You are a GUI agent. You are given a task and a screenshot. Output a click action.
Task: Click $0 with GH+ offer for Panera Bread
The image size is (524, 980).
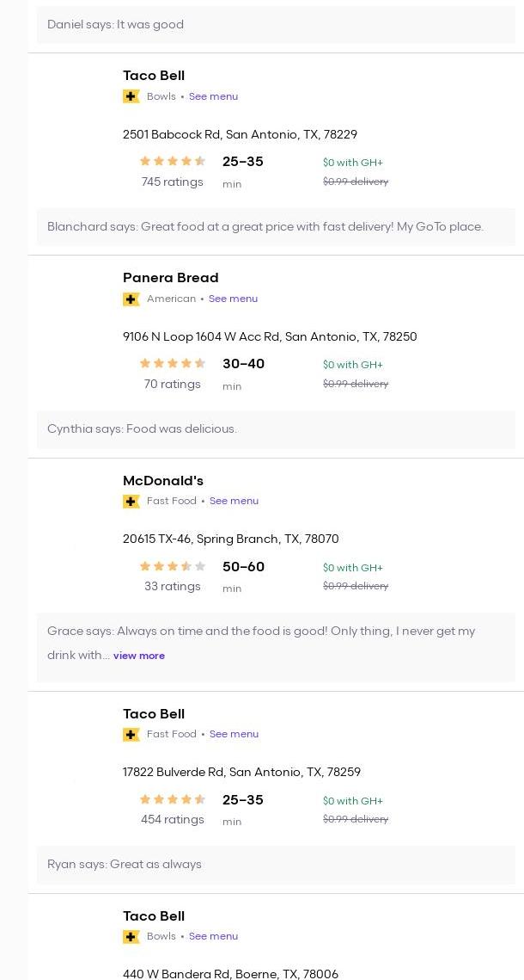click(x=353, y=365)
